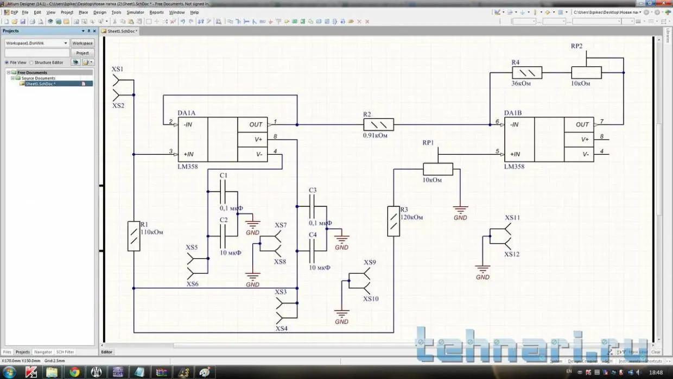
Task: Click the Workspace button
Action: [x=82, y=43]
